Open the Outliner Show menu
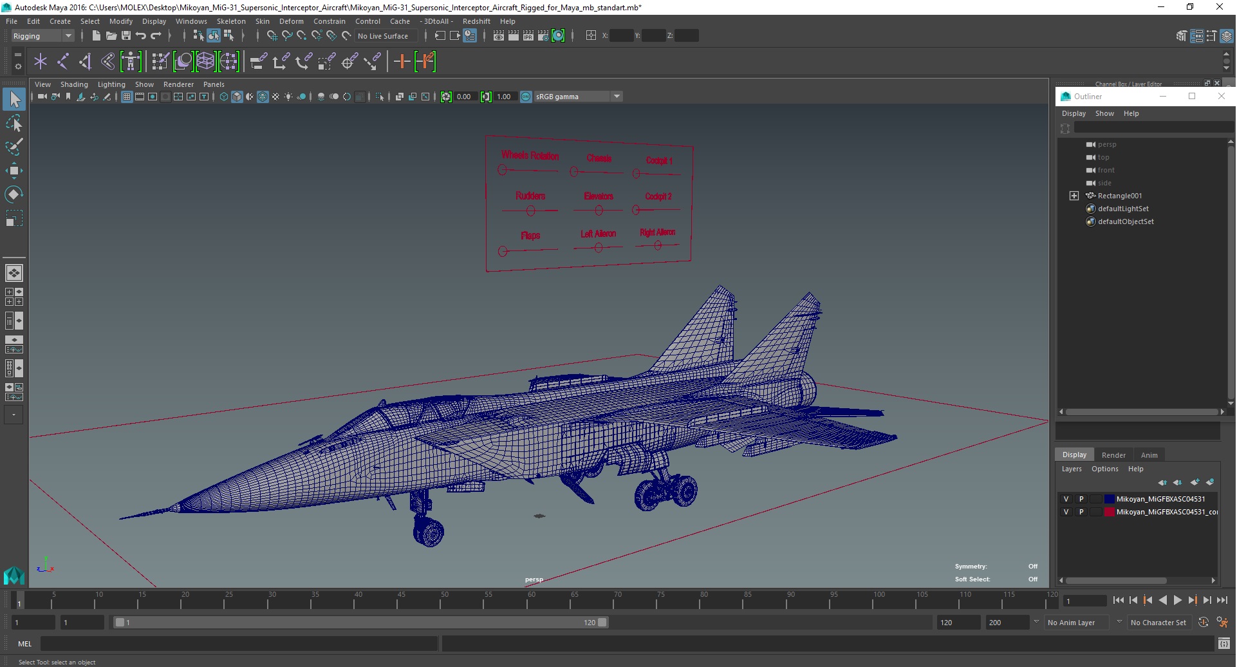This screenshot has width=1237, height=667. [1104, 113]
